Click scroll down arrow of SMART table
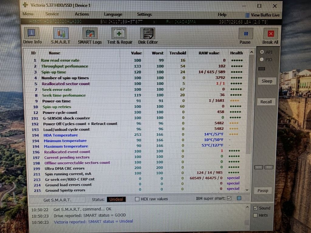Viewport: 311px width, 233px height. (x=247, y=190)
